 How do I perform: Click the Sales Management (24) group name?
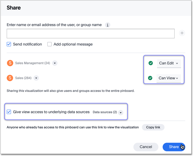coord(32,63)
